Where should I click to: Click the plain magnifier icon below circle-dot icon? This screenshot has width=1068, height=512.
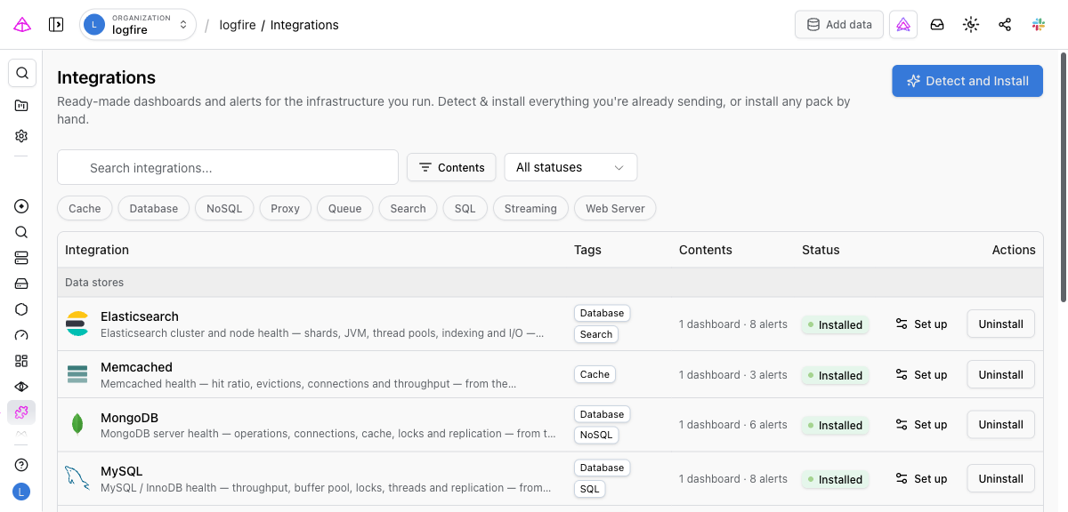21,232
